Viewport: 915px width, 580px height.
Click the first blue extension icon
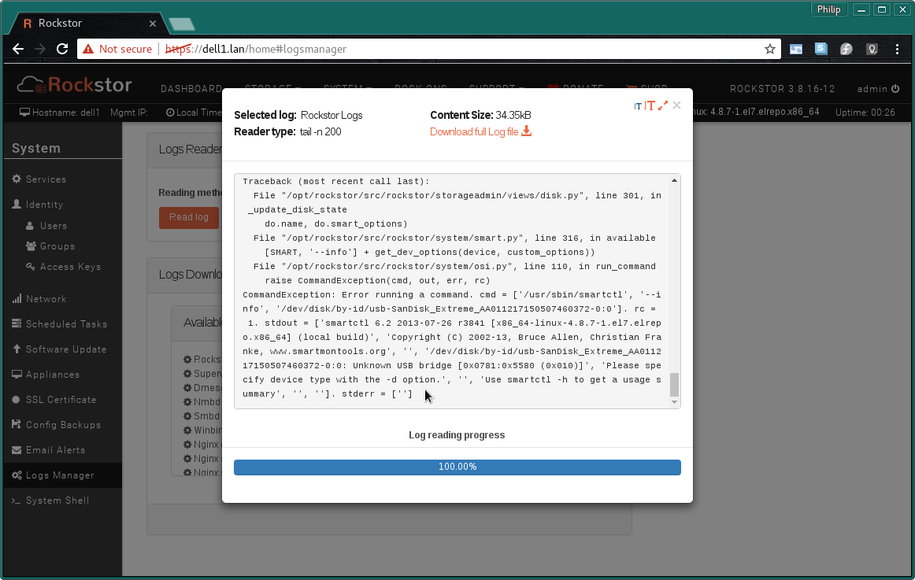coord(795,49)
